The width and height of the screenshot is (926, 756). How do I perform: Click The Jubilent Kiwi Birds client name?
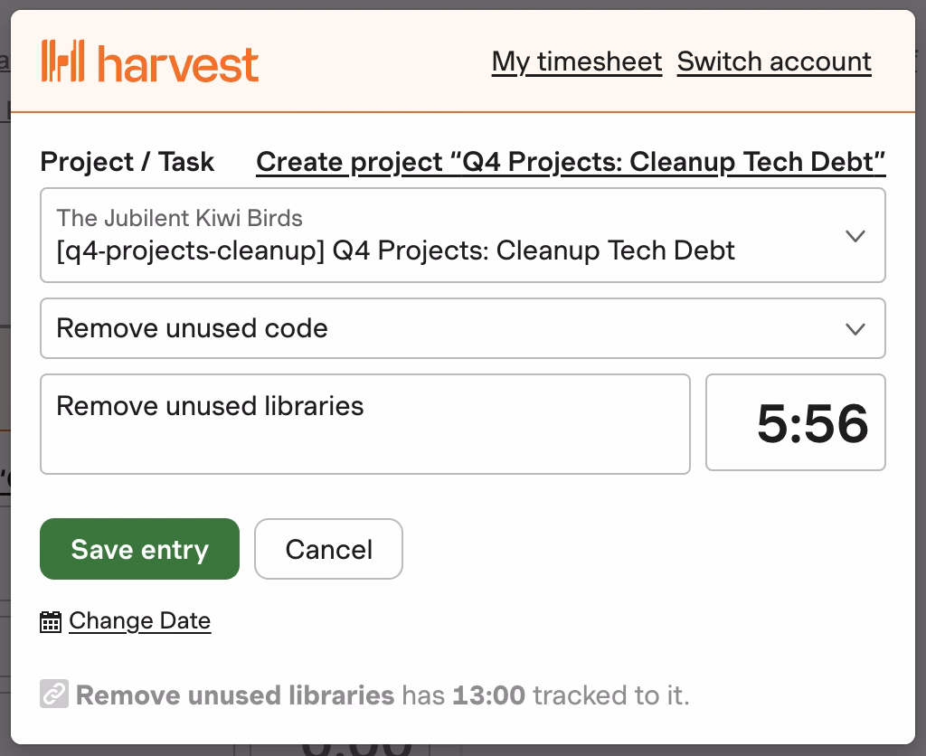(179, 218)
